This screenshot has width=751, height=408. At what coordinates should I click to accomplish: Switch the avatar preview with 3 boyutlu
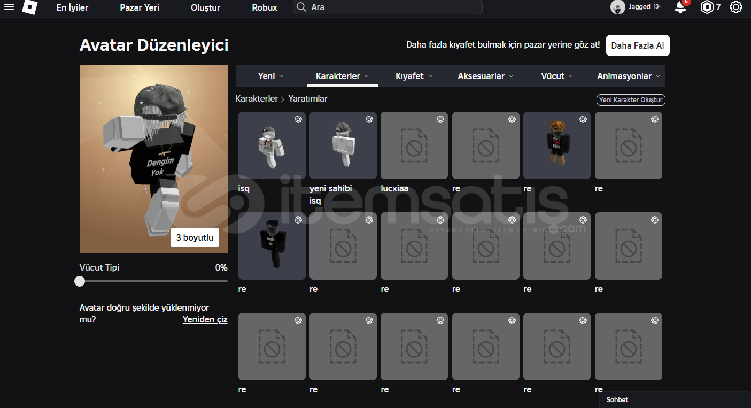tap(195, 238)
